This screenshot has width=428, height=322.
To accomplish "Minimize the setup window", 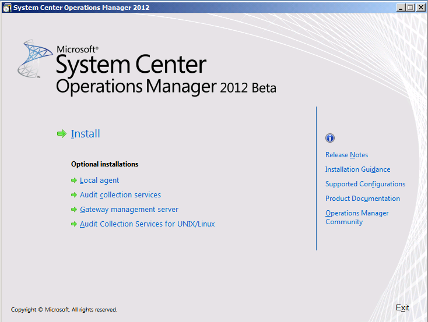I will (x=400, y=8).
